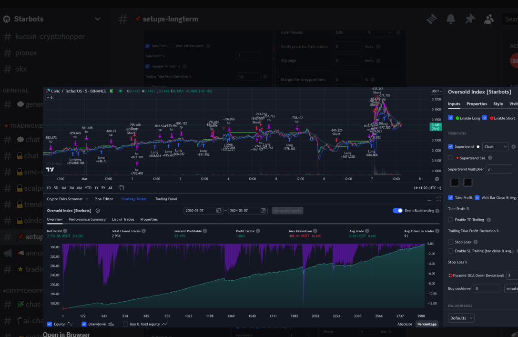
Task: Click the first Supertrend color swatch
Action: pos(455,183)
